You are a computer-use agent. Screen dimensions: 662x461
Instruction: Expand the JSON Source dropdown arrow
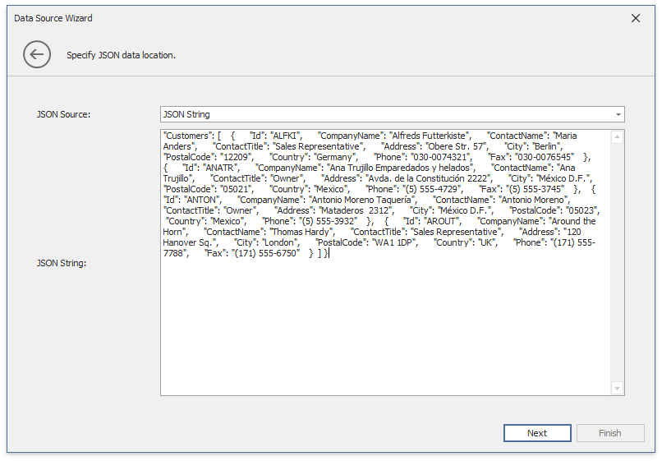pyautogui.click(x=617, y=114)
